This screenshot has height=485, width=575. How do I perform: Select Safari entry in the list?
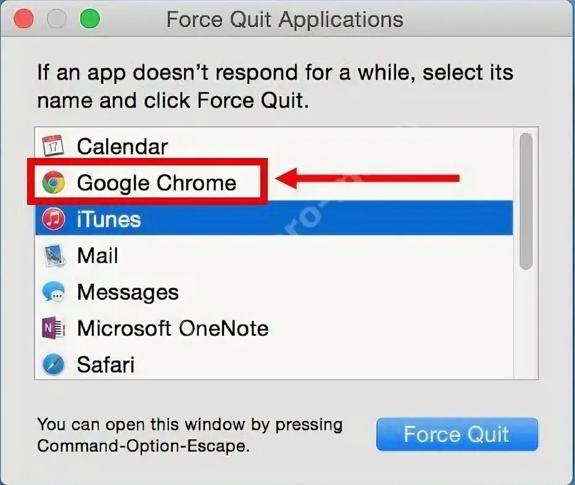click(x=275, y=364)
